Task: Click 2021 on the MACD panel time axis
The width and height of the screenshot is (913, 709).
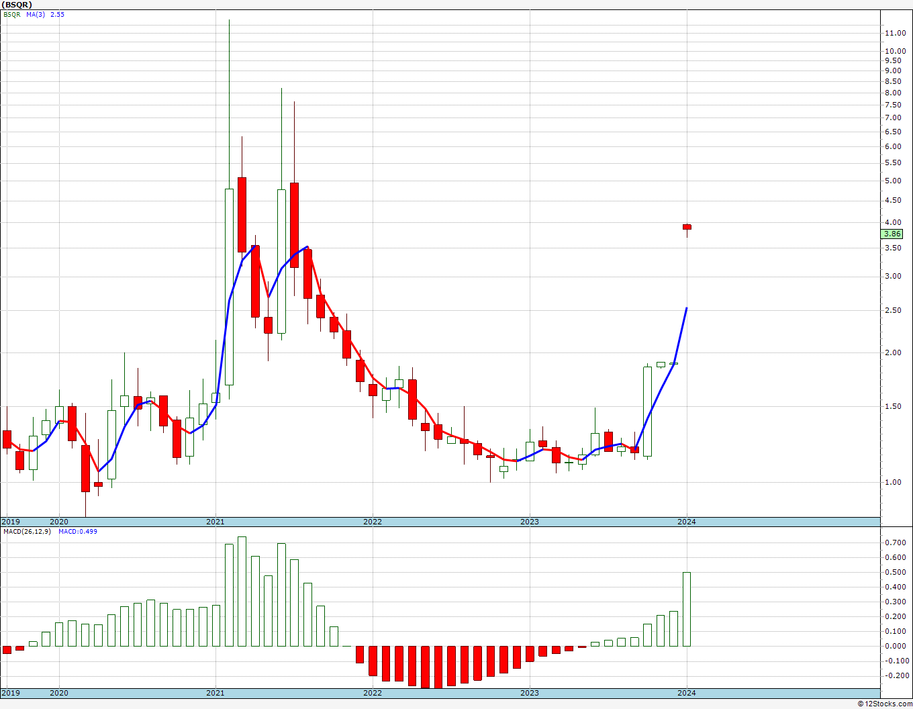Action: pos(215,693)
